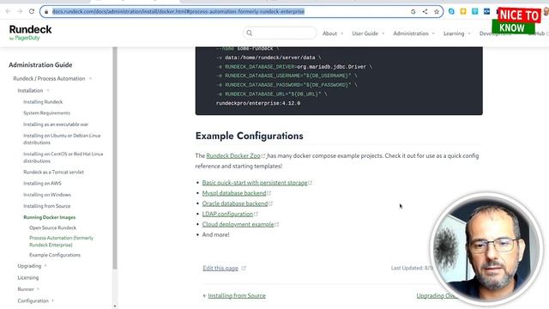Click the Rundeck site search box
Image resolution: width=549 pixels, height=309 pixels.
[280, 33]
